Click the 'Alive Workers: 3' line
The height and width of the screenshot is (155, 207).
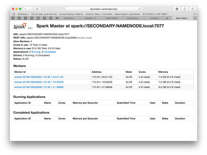[x=23, y=41]
